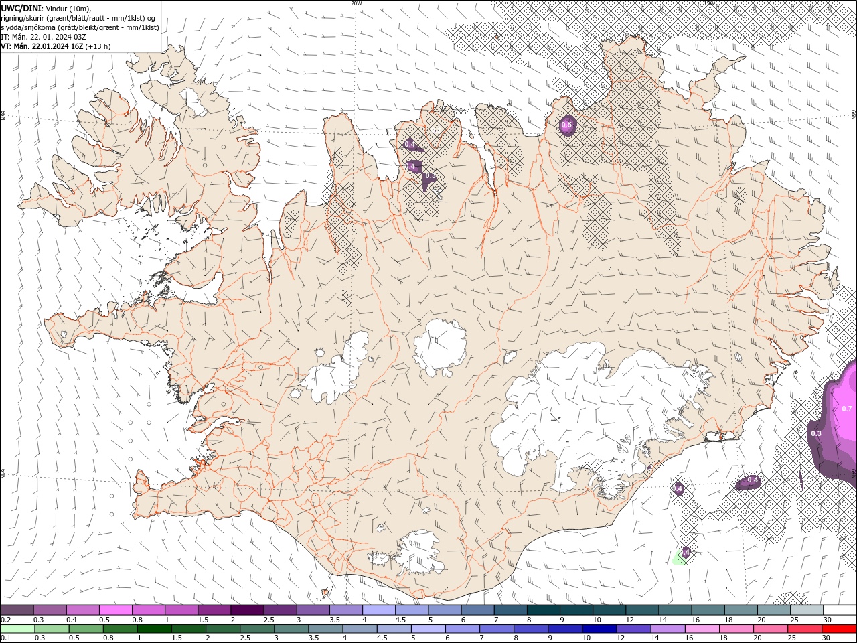Click the '15W' longitude label on the top edge
Image resolution: width=857 pixels, height=643 pixels.
tap(709, 3)
